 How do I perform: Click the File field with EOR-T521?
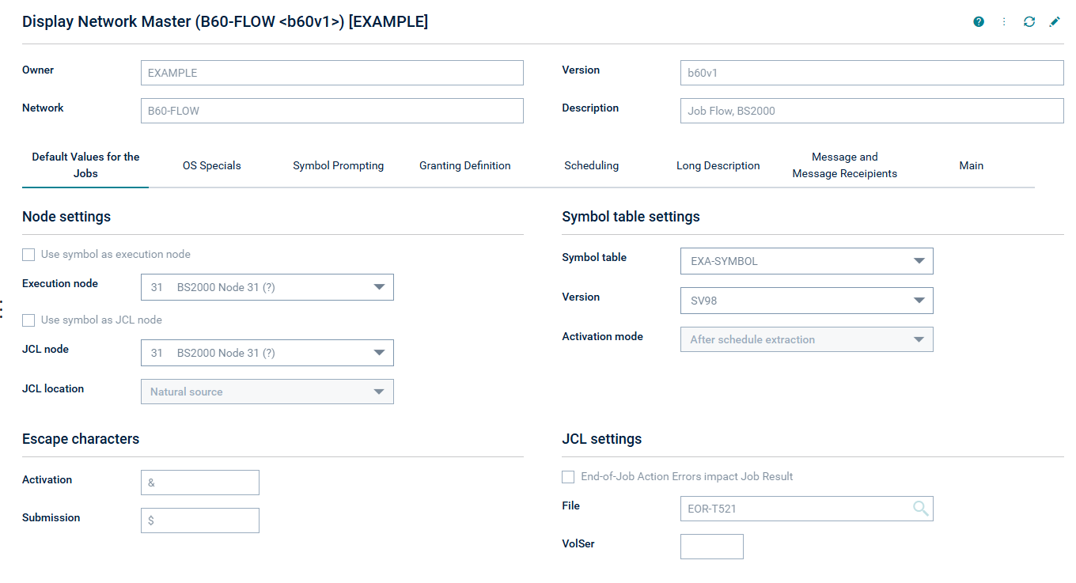(x=807, y=509)
